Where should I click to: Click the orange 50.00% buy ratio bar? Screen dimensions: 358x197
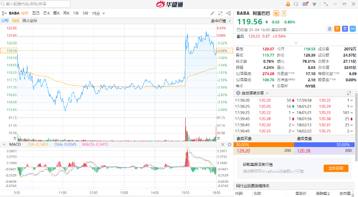click(263, 145)
